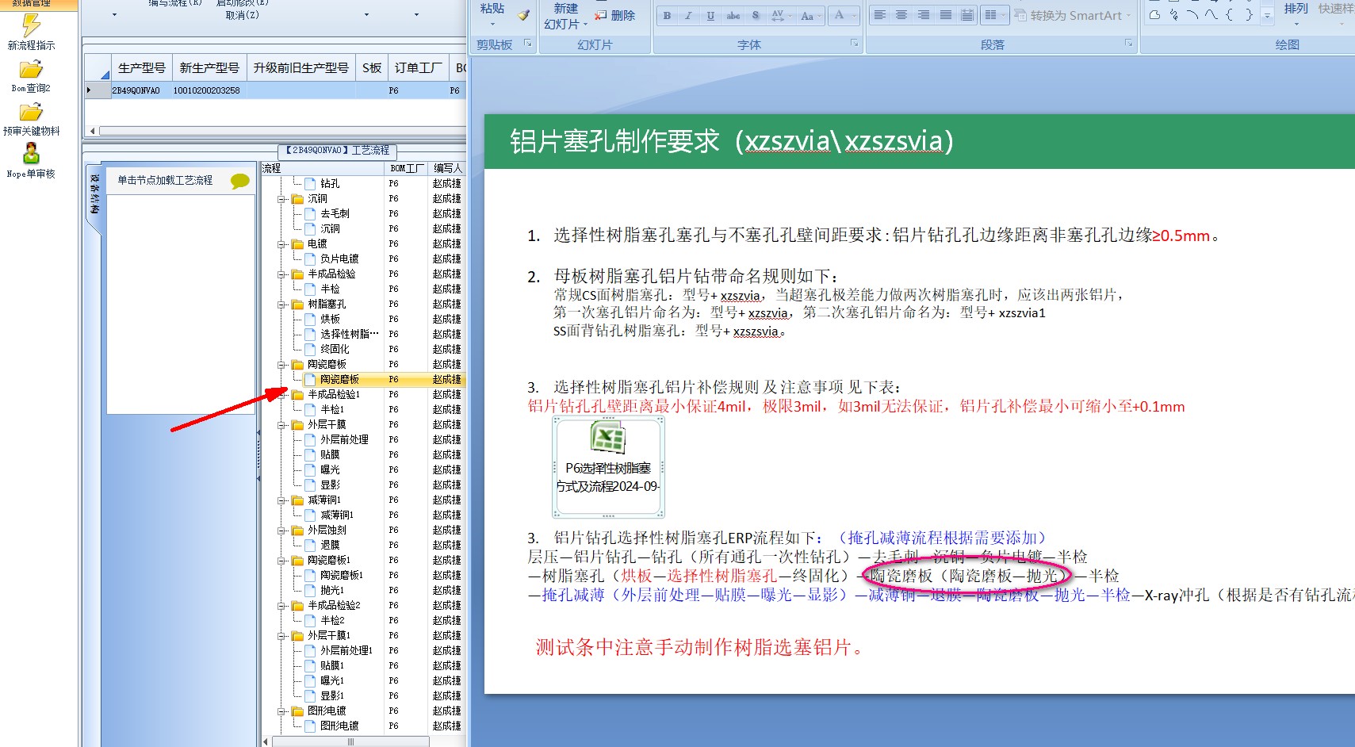This screenshot has width=1355, height=747.
Task: Select highlighted 陶瓷磨板 child step
Action: tap(339, 379)
